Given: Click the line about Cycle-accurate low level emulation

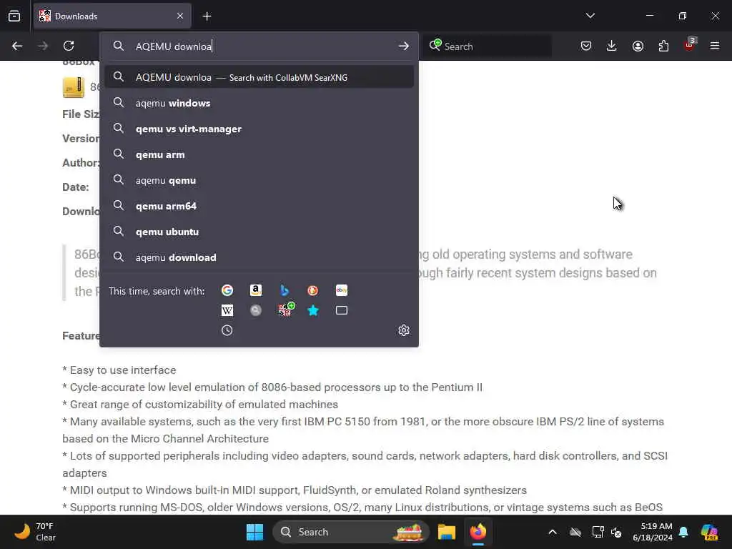Looking at the screenshot, I should coord(272,387).
